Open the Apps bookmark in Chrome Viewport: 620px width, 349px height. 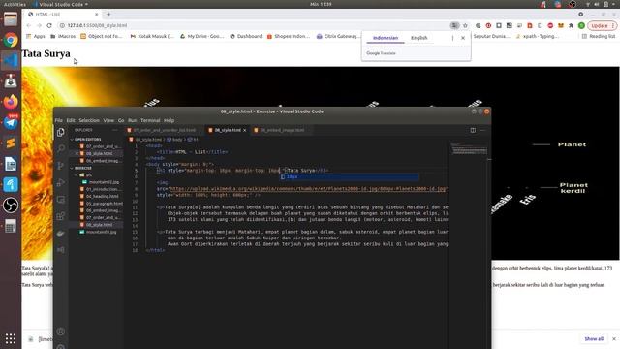coord(36,36)
